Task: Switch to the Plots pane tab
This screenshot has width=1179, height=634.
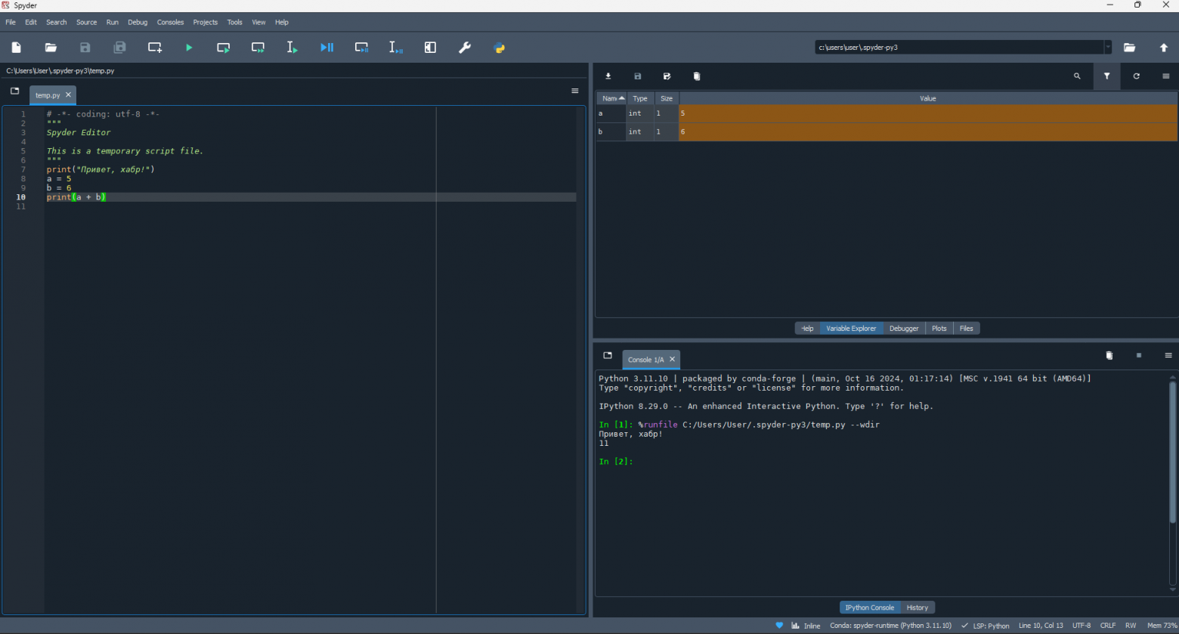Action: 939,329
